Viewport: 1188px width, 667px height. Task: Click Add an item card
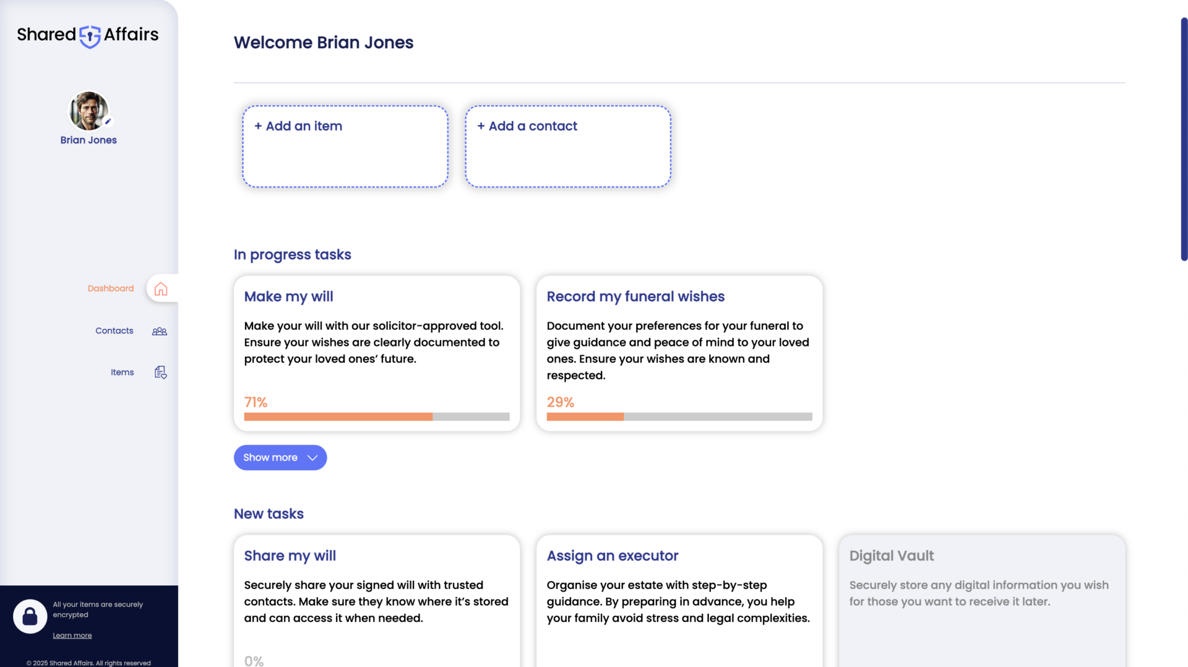tap(345, 147)
